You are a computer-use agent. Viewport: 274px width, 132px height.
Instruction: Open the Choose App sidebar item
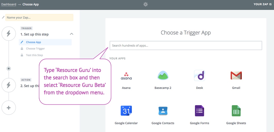point(45,42)
